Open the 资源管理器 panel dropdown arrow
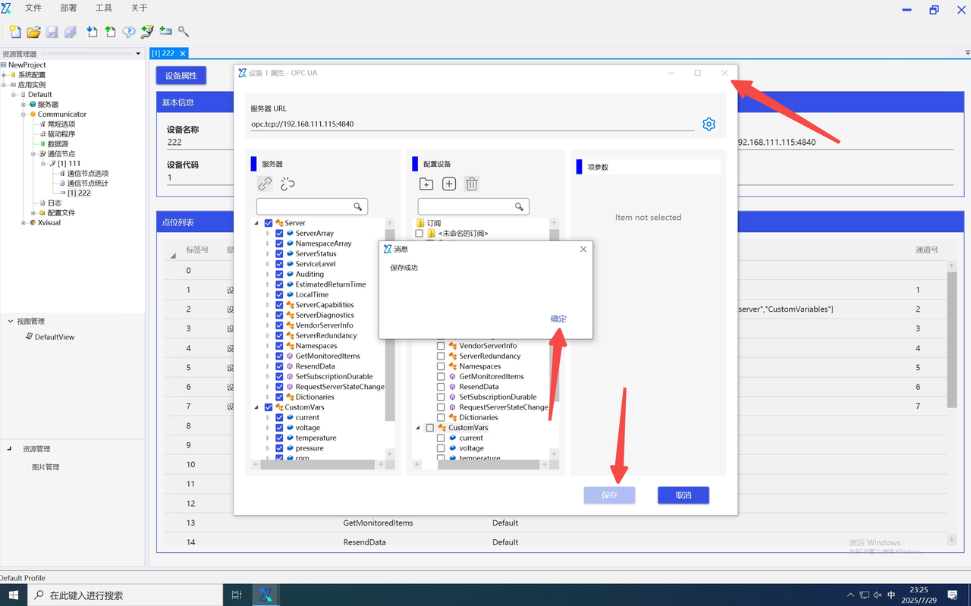 click(x=138, y=54)
